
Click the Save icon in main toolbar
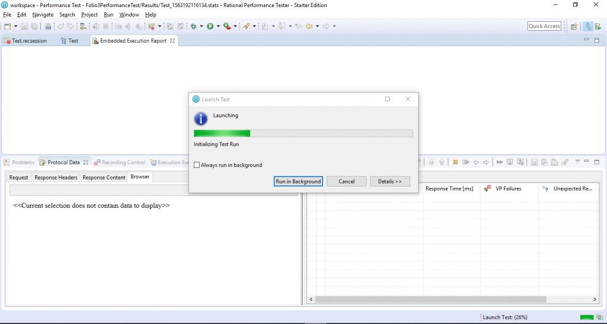[x=24, y=26]
